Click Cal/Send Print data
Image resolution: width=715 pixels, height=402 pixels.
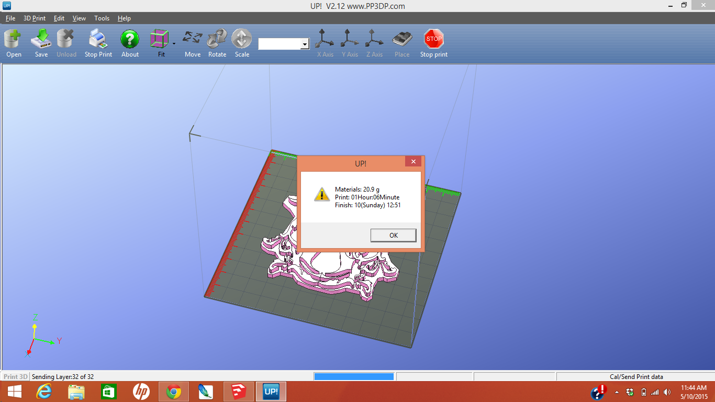pyautogui.click(x=635, y=376)
